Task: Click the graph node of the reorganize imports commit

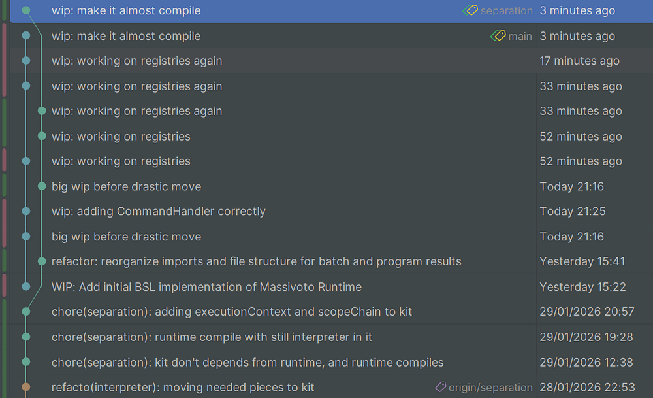Action: [x=42, y=261]
